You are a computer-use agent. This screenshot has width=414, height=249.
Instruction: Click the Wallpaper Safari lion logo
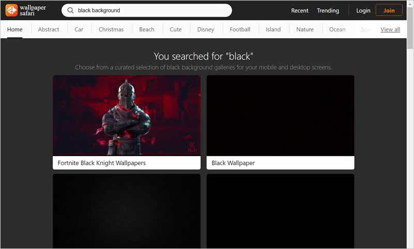pos(11,10)
